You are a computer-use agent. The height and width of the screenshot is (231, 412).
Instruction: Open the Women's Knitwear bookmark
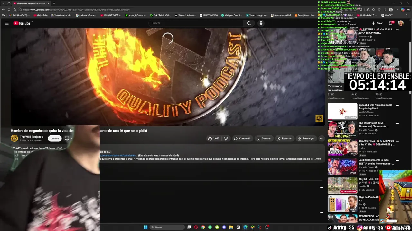pyautogui.click(x=185, y=15)
